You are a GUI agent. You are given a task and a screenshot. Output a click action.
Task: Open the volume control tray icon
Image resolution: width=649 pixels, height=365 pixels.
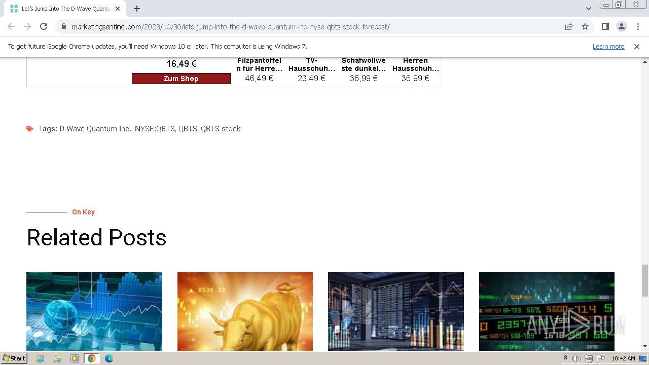pyautogui.click(x=576, y=358)
